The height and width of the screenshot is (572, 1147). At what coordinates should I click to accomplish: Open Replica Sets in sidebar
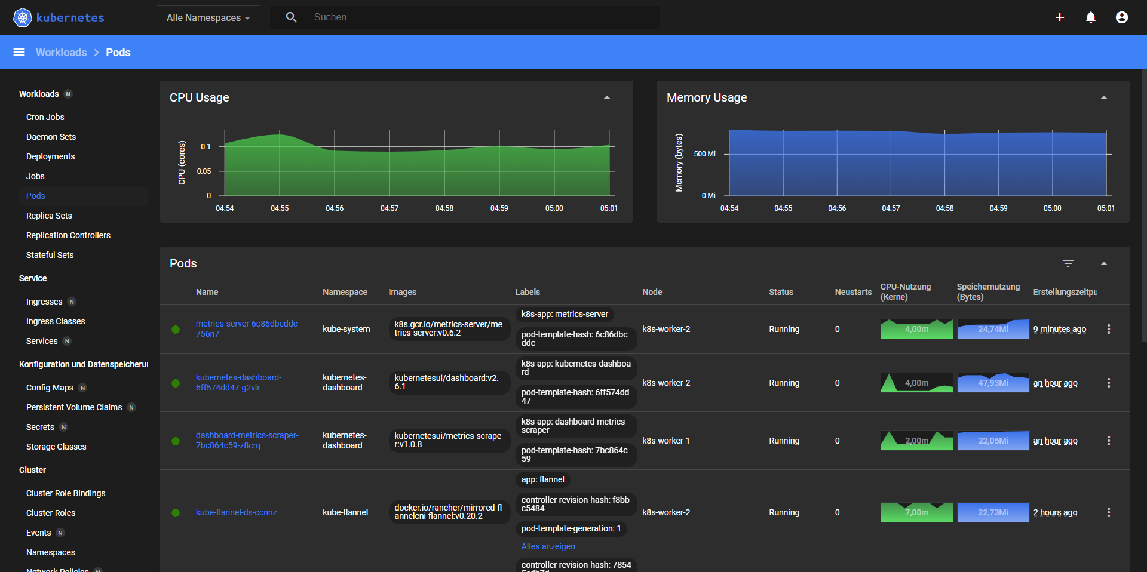click(49, 216)
